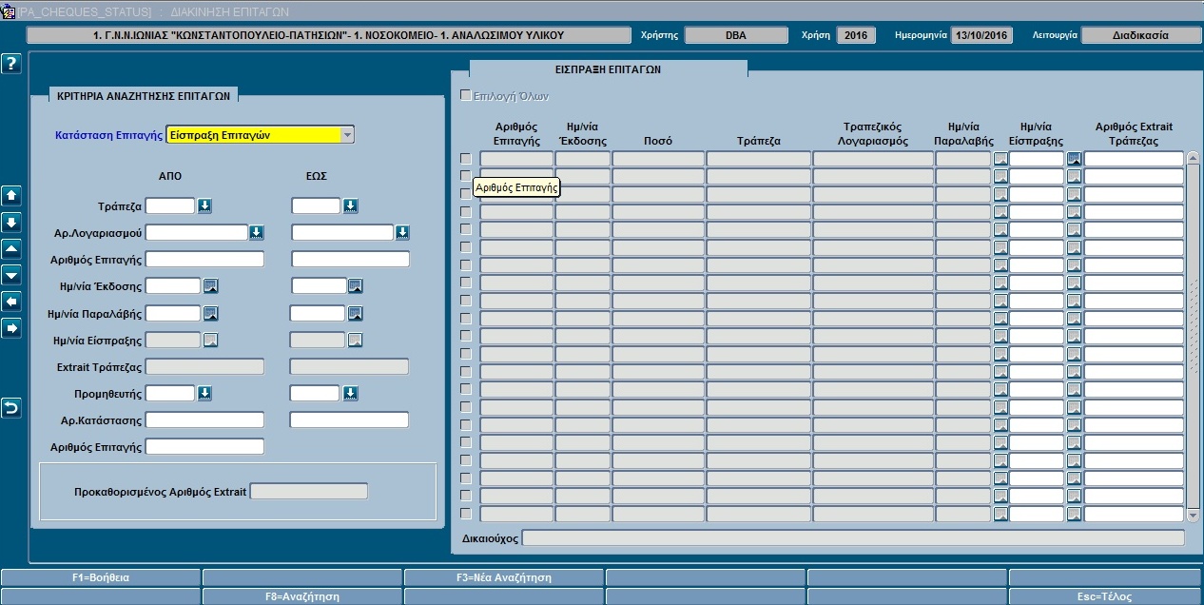Click the grid scrollbar up arrow

(x=1194, y=159)
